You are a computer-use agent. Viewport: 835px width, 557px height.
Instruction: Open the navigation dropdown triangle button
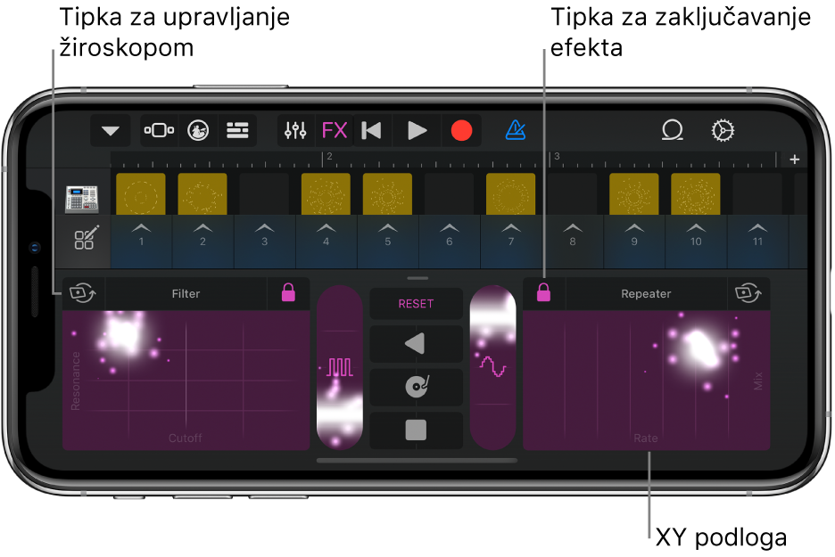(x=111, y=130)
